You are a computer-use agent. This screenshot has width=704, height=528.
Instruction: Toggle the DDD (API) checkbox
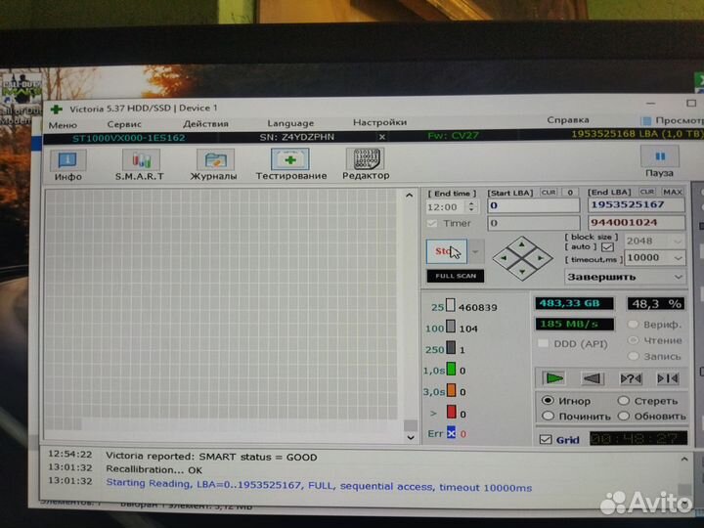click(x=544, y=343)
